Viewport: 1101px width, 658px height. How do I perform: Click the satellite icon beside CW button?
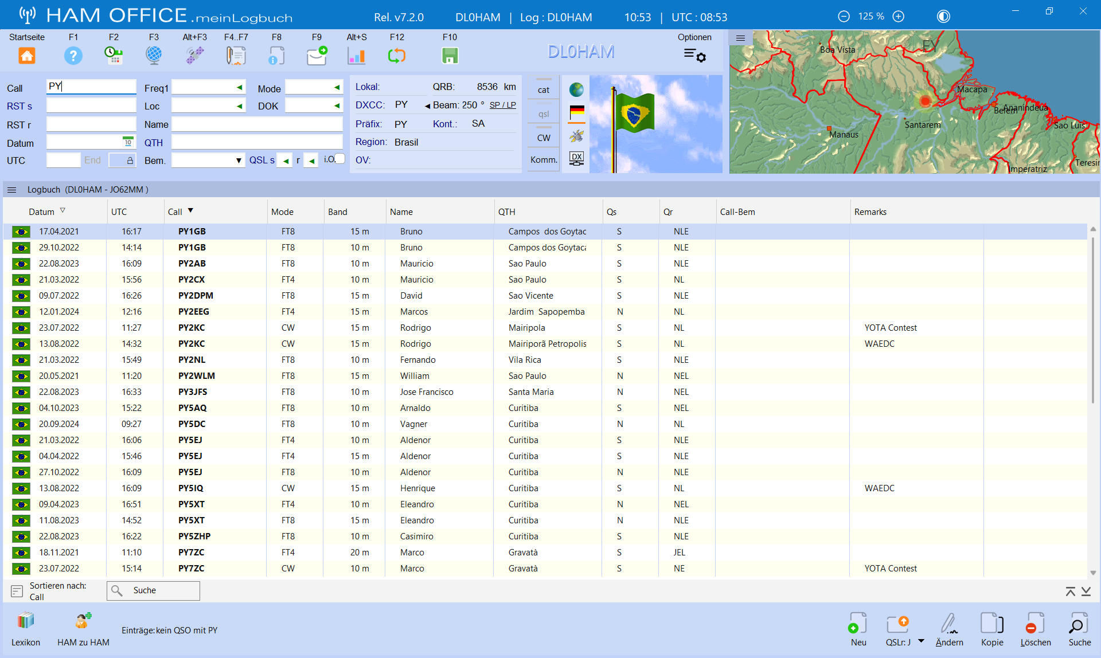pyautogui.click(x=576, y=136)
